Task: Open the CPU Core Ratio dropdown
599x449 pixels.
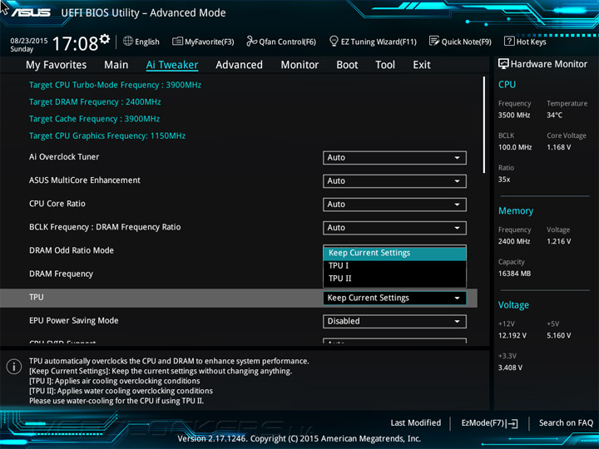Action: 394,205
